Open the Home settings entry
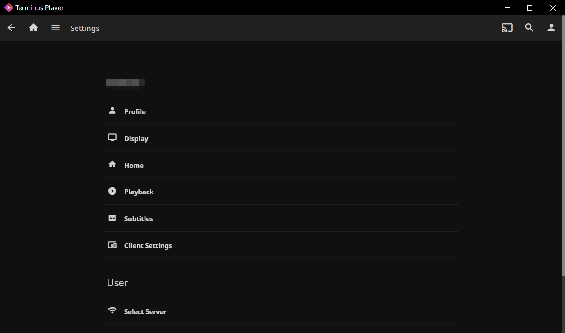The height and width of the screenshot is (333, 565). click(x=134, y=165)
